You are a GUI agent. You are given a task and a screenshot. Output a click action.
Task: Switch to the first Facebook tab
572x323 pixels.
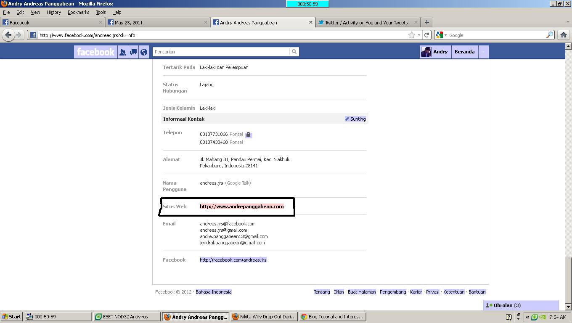coord(52,22)
